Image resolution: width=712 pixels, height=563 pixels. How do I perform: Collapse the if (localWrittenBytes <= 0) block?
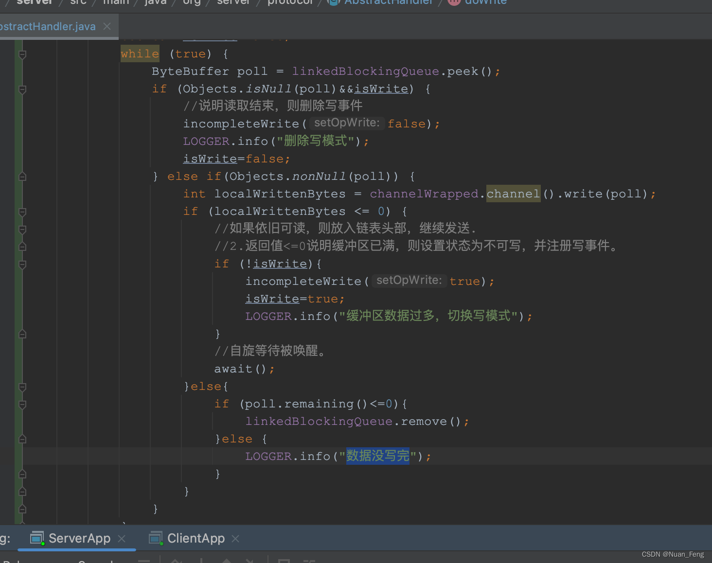(x=22, y=212)
